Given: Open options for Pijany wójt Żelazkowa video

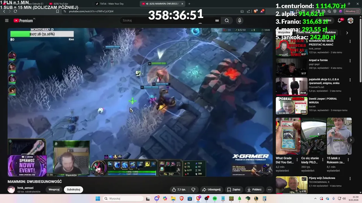Looking at the screenshot, I should coord(350,178).
